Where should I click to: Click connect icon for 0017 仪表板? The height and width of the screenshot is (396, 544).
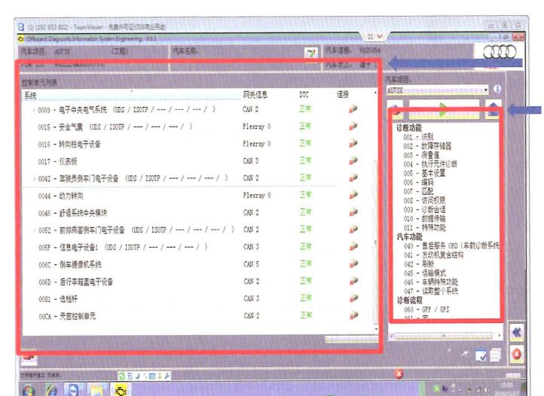tap(353, 160)
